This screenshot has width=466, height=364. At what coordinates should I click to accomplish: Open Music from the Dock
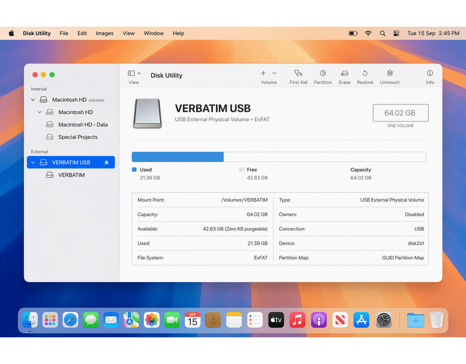click(297, 320)
